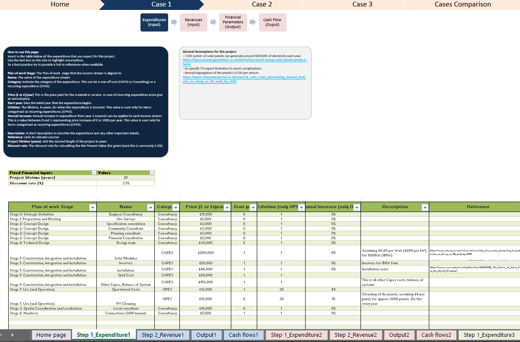520x342 pixels.
Task: Open the Step 2_Revenue1 sheet tab
Action: pyautogui.click(x=163, y=335)
